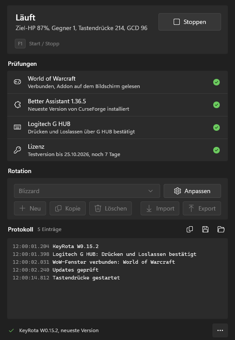Click 'Drücken und Loslassen über G HUB bestätigt'
Screen dimensions: 235x340
(x=81, y=132)
